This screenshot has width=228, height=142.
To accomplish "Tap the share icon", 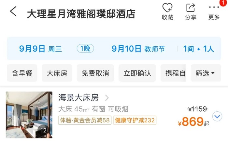I will click(x=191, y=11).
